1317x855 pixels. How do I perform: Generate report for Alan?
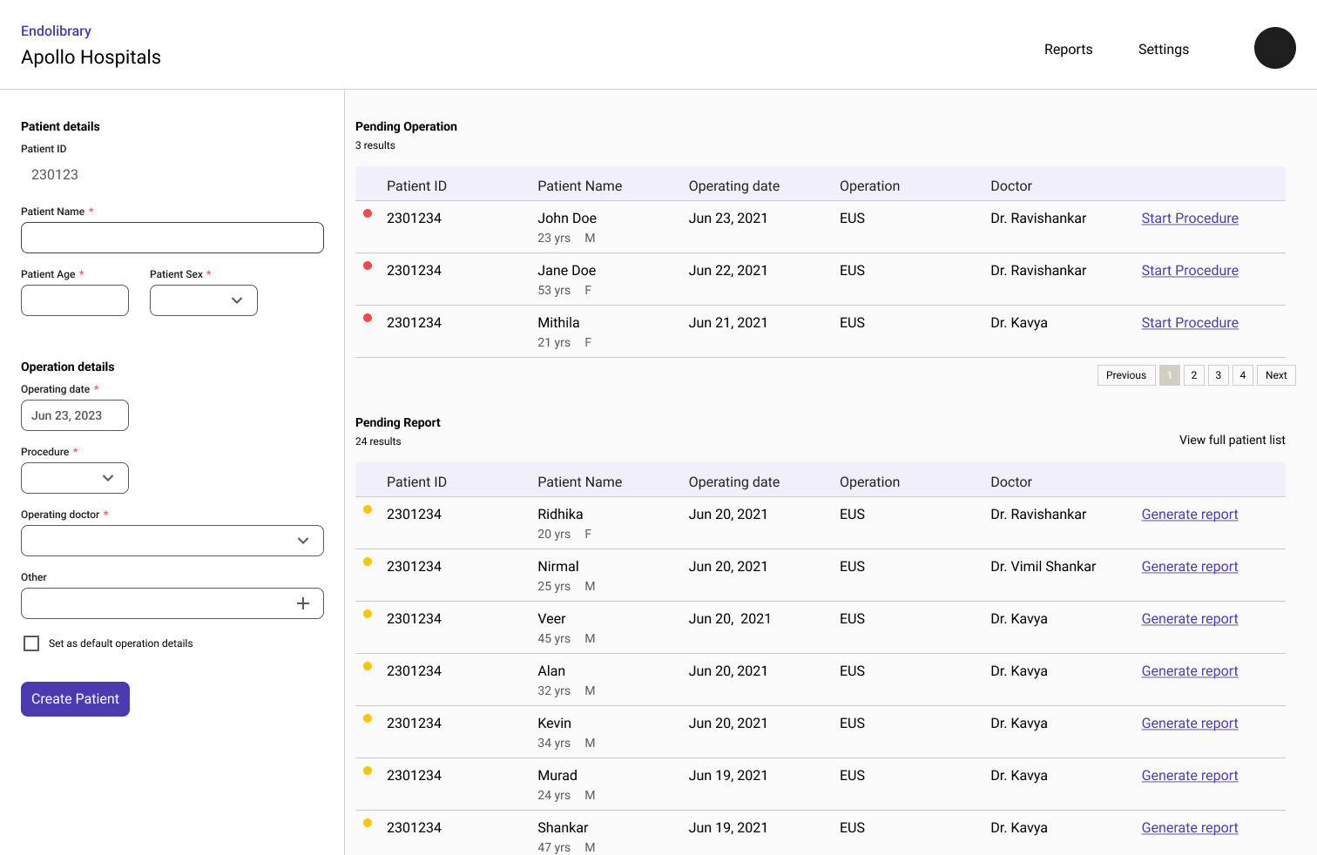(1190, 671)
